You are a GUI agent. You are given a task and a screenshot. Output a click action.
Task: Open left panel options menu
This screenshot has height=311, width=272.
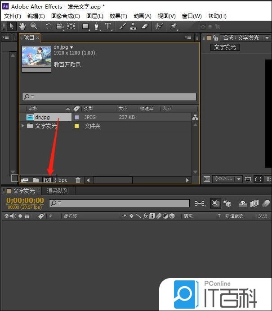5,37
